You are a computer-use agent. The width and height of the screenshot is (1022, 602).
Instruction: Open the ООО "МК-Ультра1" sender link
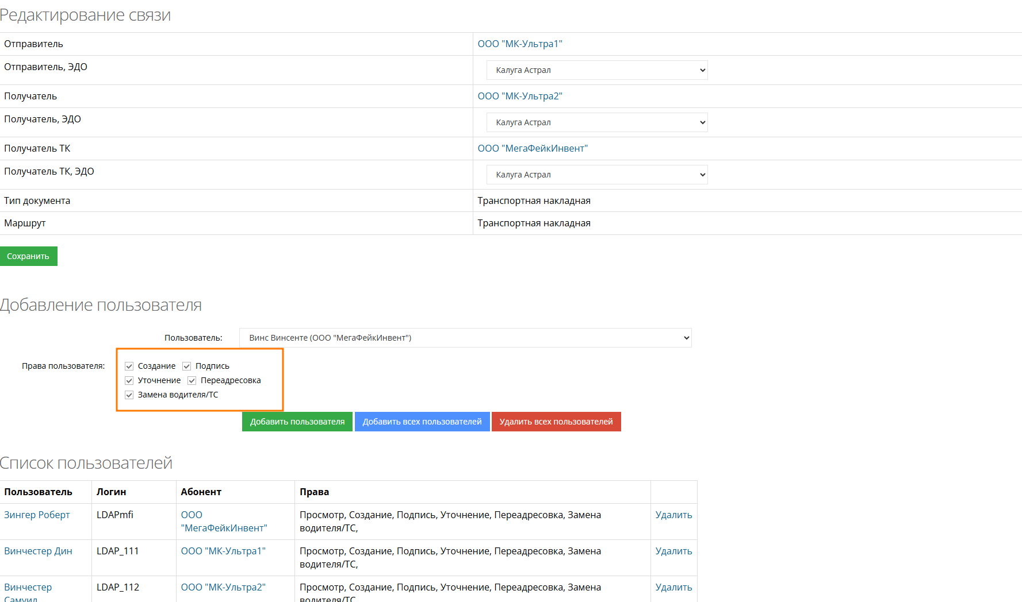coord(520,44)
